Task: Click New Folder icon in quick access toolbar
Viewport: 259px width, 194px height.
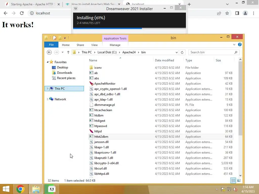Action: (60, 38)
